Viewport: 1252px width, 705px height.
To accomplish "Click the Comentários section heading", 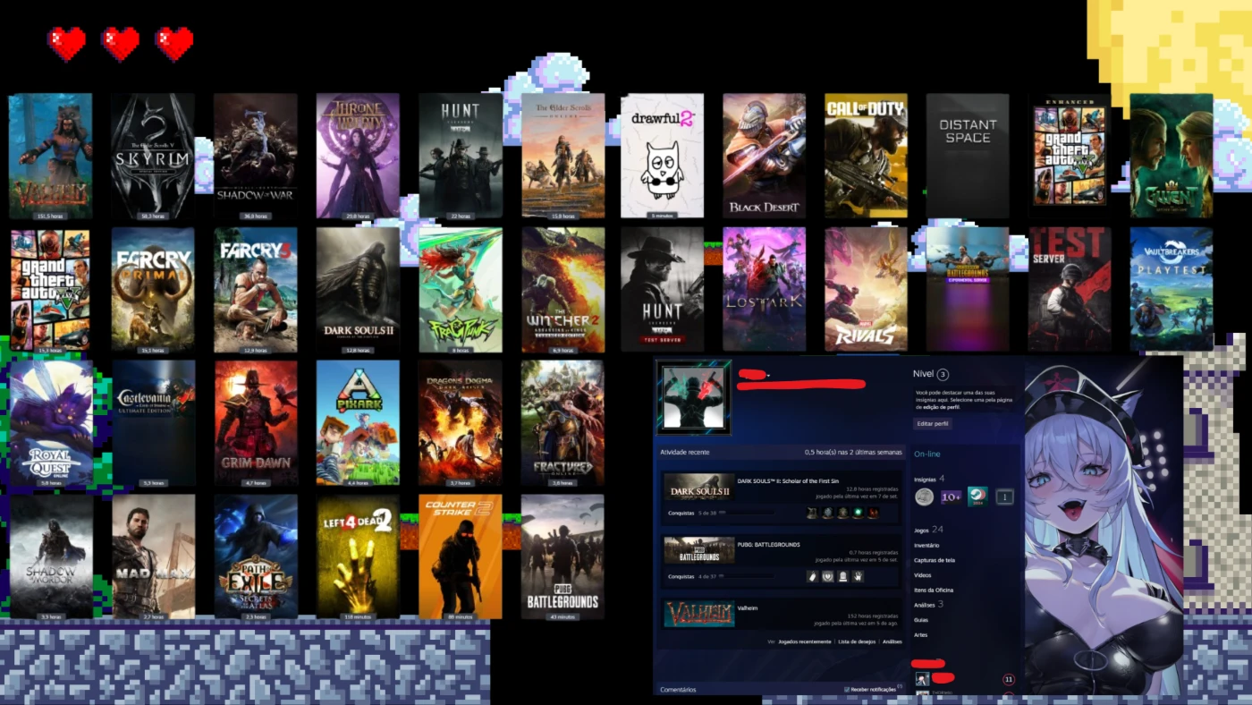I will [677, 690].
